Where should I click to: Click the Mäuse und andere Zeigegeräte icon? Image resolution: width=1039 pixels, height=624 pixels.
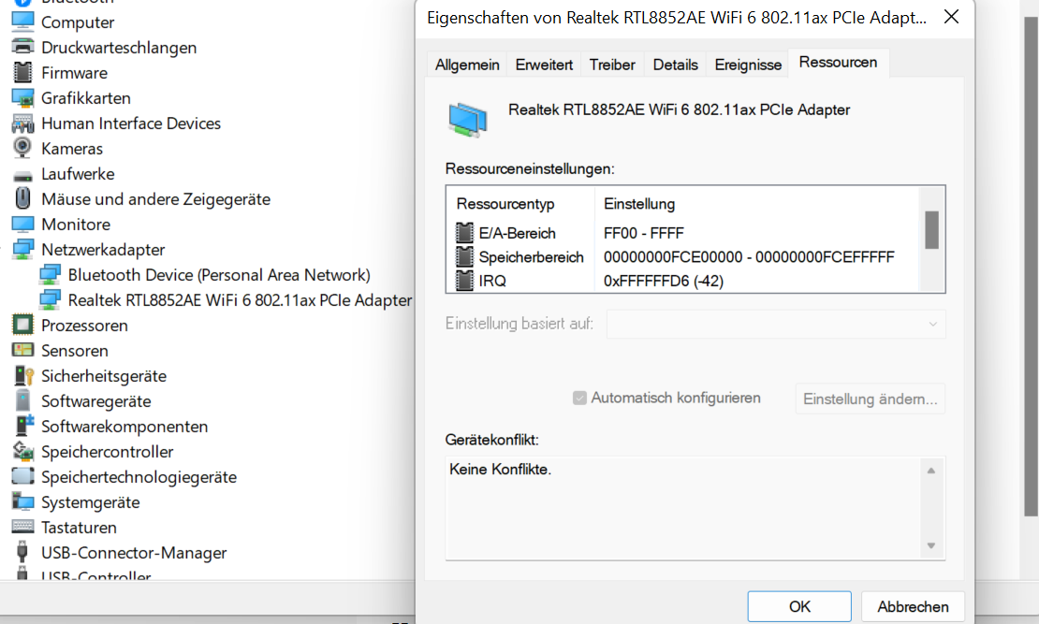[22, 198]
